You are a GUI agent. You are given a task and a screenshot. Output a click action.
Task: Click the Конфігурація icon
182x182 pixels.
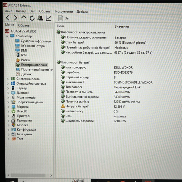[x=13, y=130]
